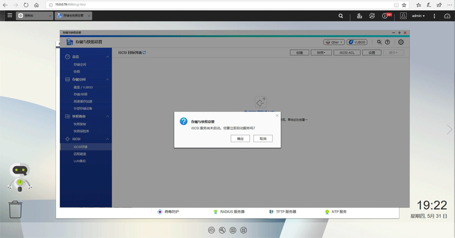This screenshot has height=238, width=455.
Task: Collapse the iSCSI sidebar section
Action: [108, 139]
